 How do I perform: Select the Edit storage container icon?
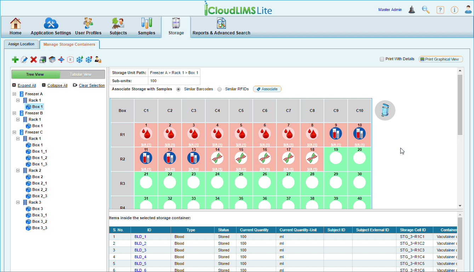coord(24,59)
